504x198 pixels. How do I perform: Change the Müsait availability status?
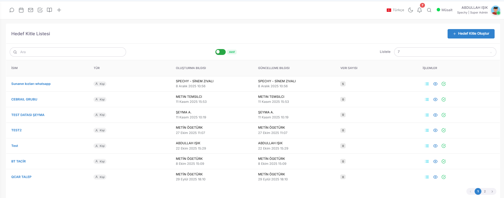click(444, 10)
